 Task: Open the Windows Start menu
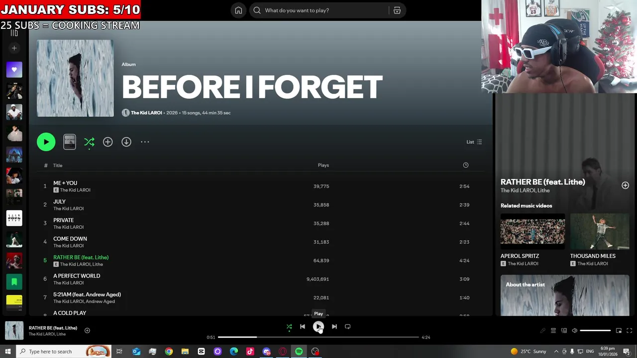tap(7, 352)
